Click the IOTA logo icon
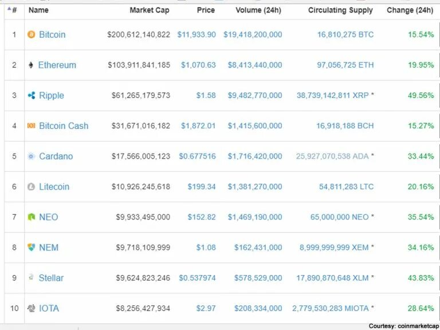Screen dimensions: 440x330 tap(31, 308)
